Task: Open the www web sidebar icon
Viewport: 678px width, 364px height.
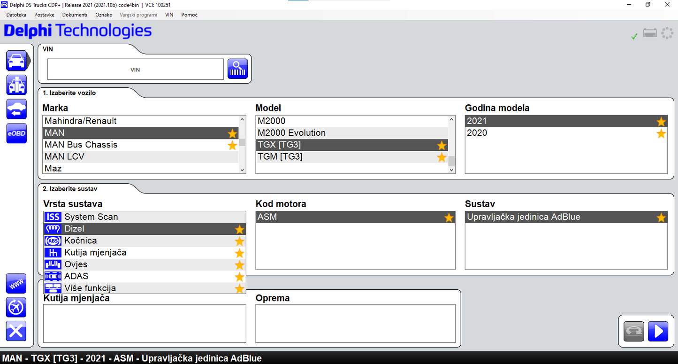Action: tap(16, 284)
